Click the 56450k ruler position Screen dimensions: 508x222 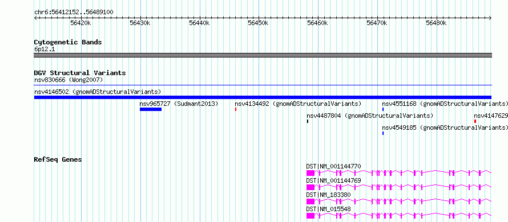(x=258, y=23)
